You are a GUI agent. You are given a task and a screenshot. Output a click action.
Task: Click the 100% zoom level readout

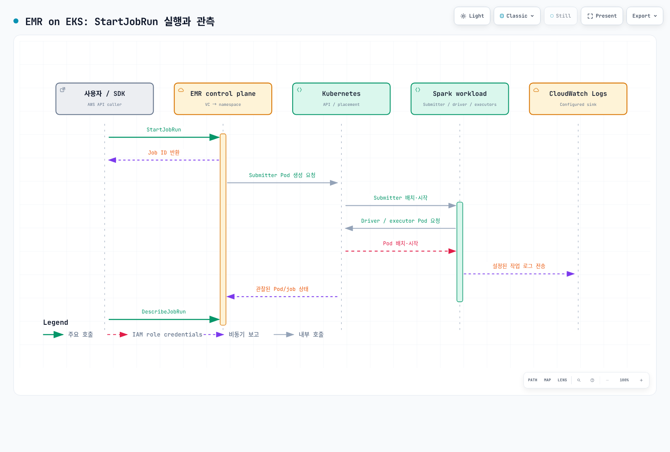click(x=624, y=380)
